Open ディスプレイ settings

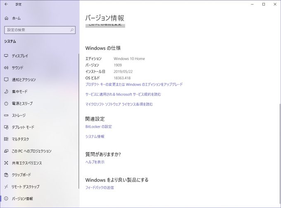click(39, 56)
